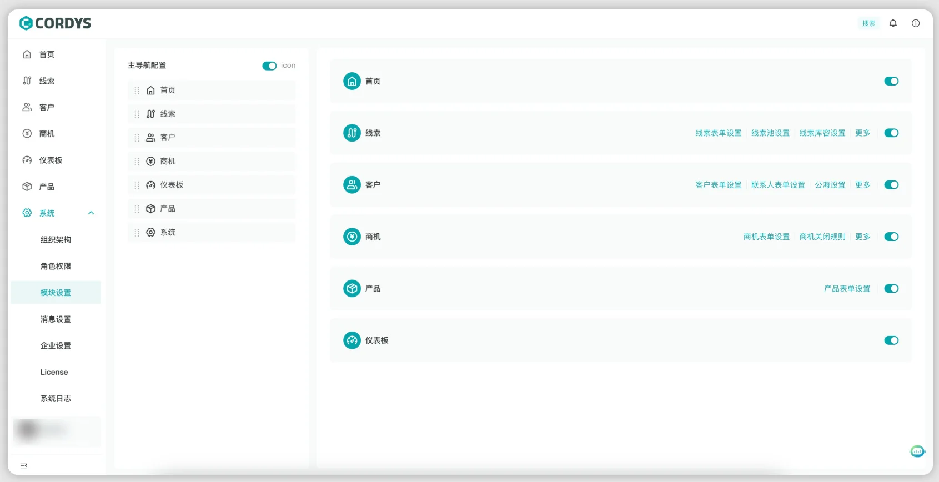
Task: Toggle the icon switch in 主导航配置
Action: (269, 66)
